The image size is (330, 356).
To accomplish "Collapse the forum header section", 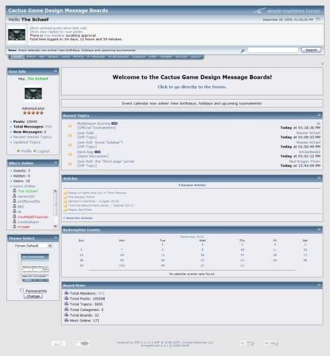I will pos(318,20).
